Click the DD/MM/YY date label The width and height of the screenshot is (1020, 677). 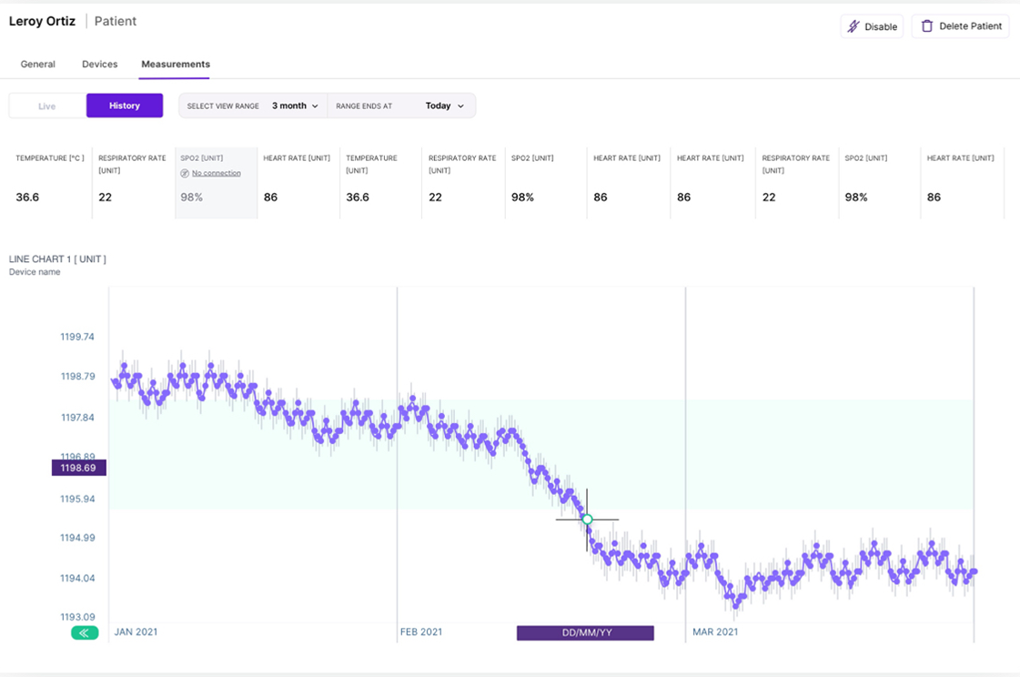tap(585, 632)
